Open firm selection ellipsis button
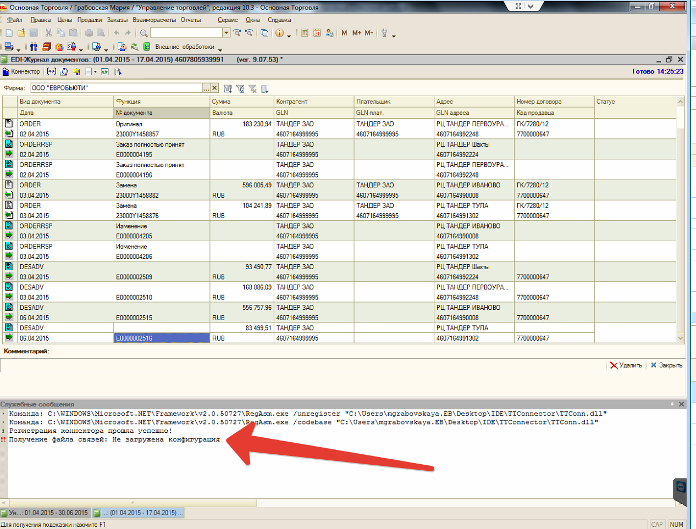This screenshot has width=696, height=529. point(206,88)
